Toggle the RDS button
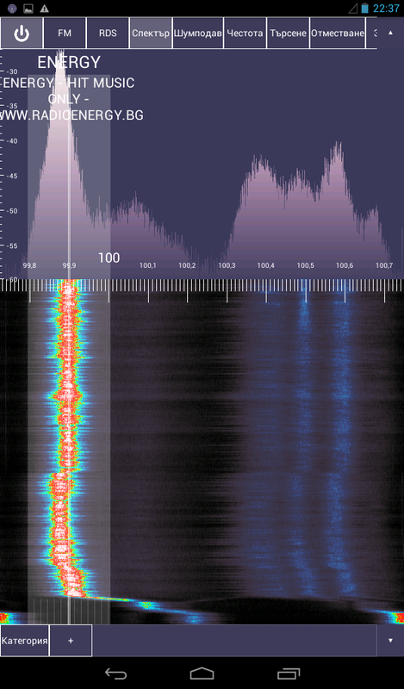The height and width of the screenshot is (689, 404). pyautogui.click(x=108, y=33)
